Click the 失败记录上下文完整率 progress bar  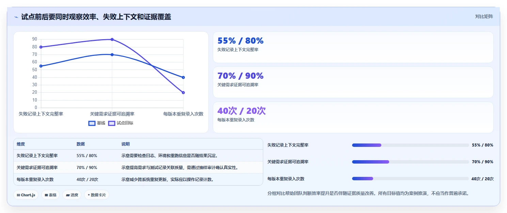410,145
